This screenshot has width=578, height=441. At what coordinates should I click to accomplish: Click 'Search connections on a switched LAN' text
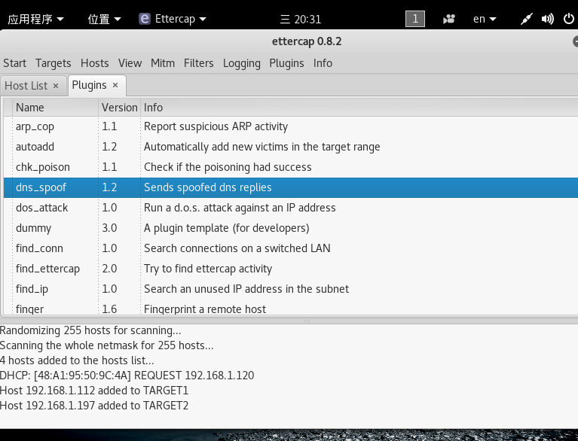pyautogui.click(x=237, y=248)
